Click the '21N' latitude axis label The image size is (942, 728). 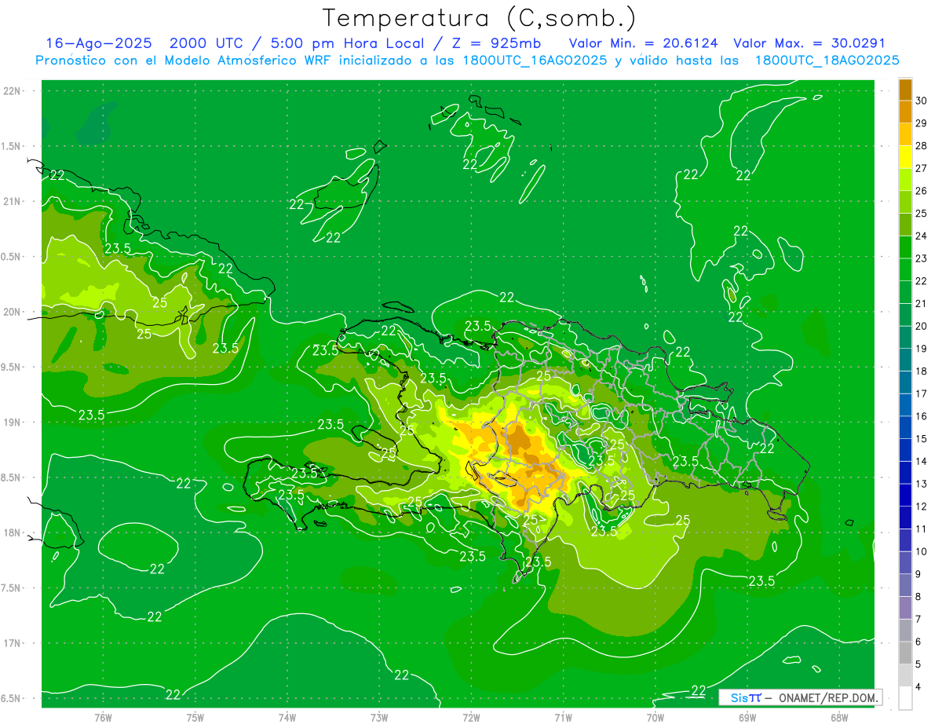pos(12,201)
